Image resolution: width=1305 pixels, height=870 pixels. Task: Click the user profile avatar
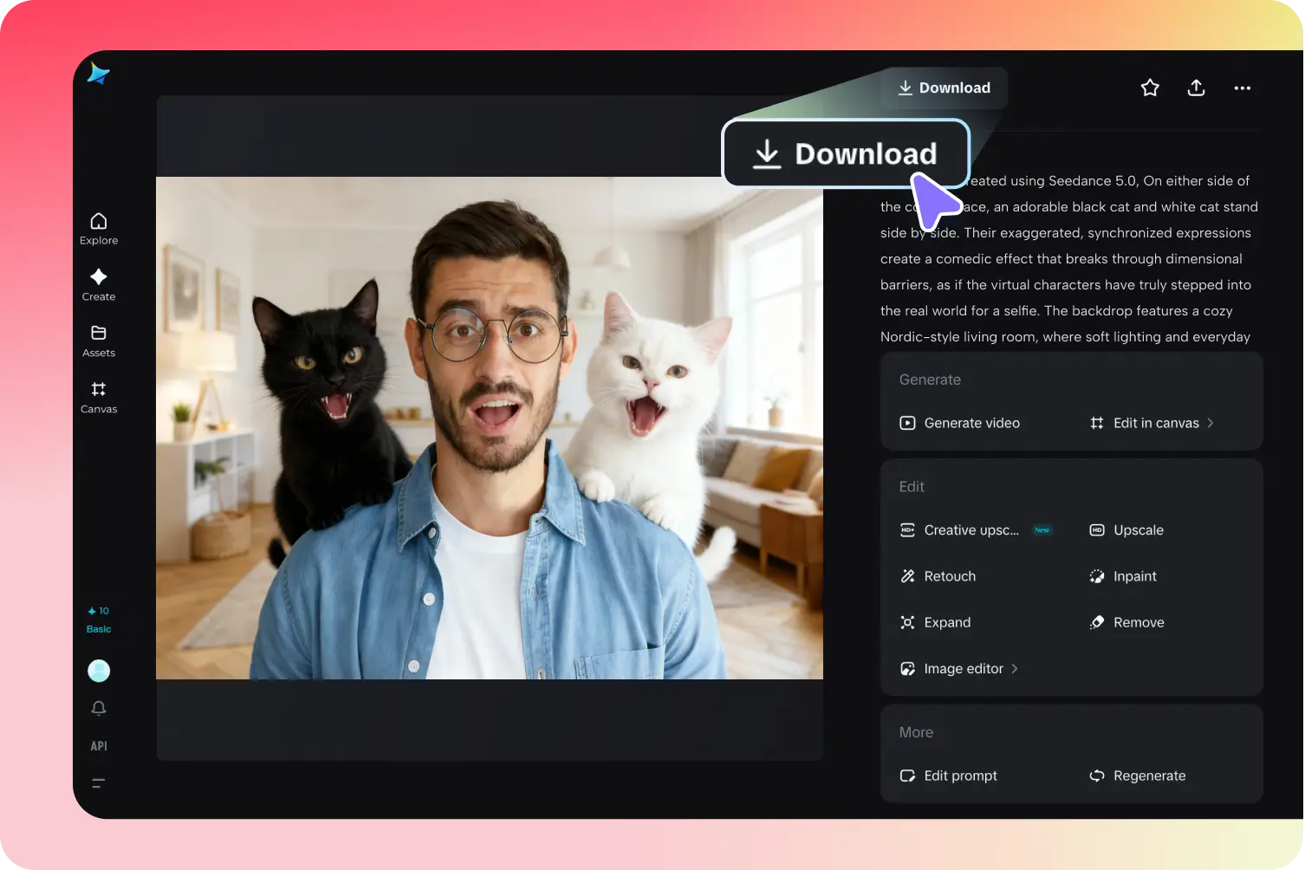coord(99,671)
